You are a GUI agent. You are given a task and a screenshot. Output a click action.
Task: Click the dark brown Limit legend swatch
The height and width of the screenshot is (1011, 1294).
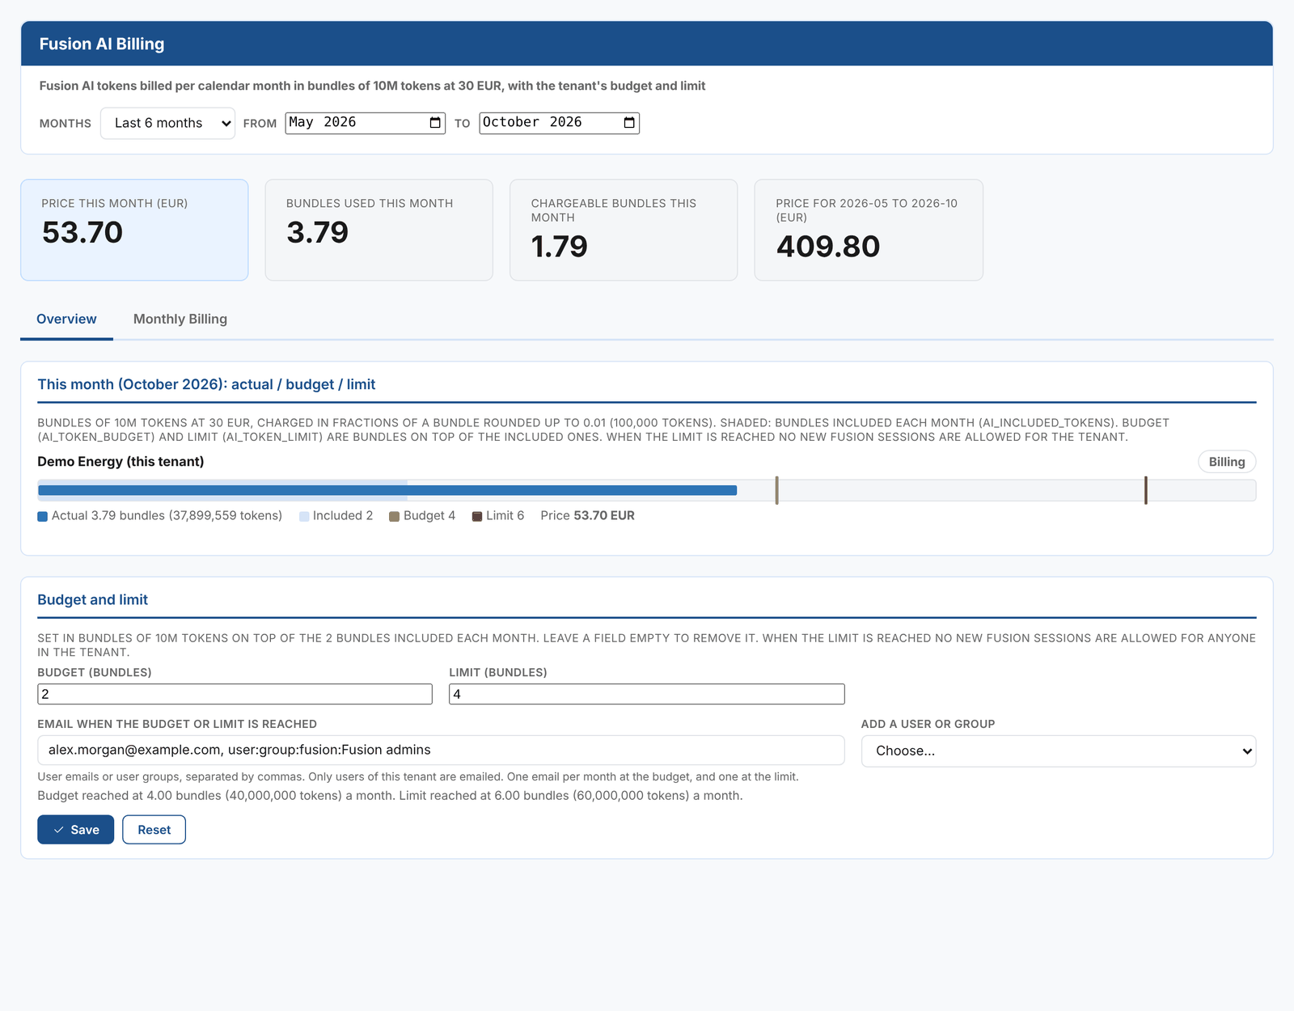477,516
